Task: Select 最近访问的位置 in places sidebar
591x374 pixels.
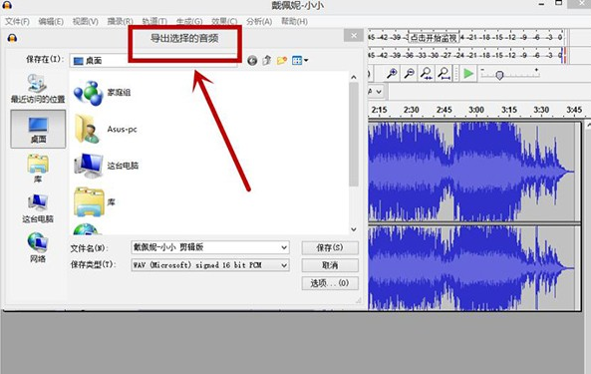Action: click(x=37, y=89)
